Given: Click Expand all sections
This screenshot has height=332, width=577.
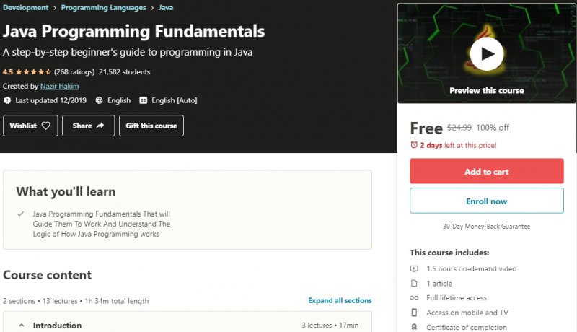Looking at the screenshot, I should [340, 300].
